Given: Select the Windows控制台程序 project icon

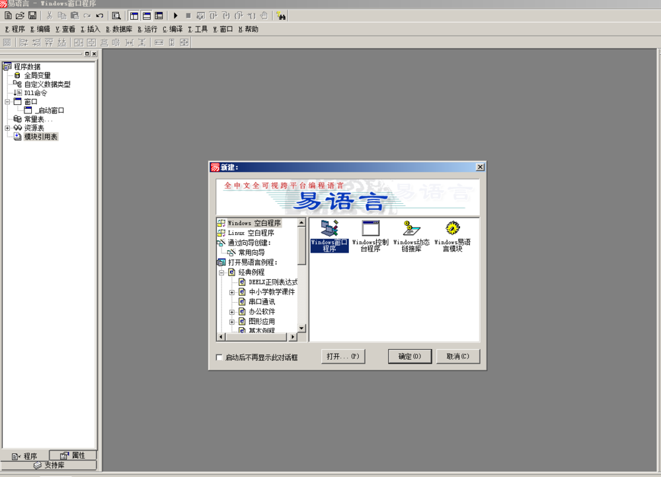Looking at the screenshot, I should coord(371,229).
